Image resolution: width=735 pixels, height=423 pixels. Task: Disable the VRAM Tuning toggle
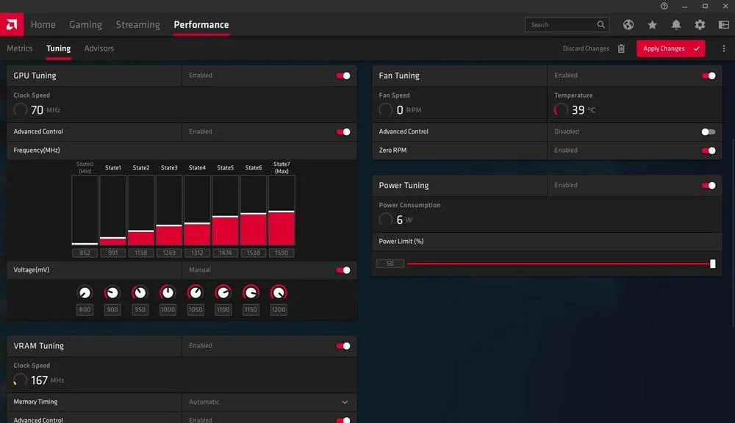[343, 346]
